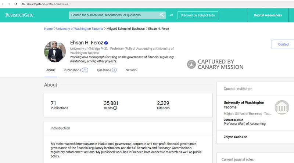Click the Current institution heading
The width and height of the screenshot is (294, 163).
coord(238,89)
